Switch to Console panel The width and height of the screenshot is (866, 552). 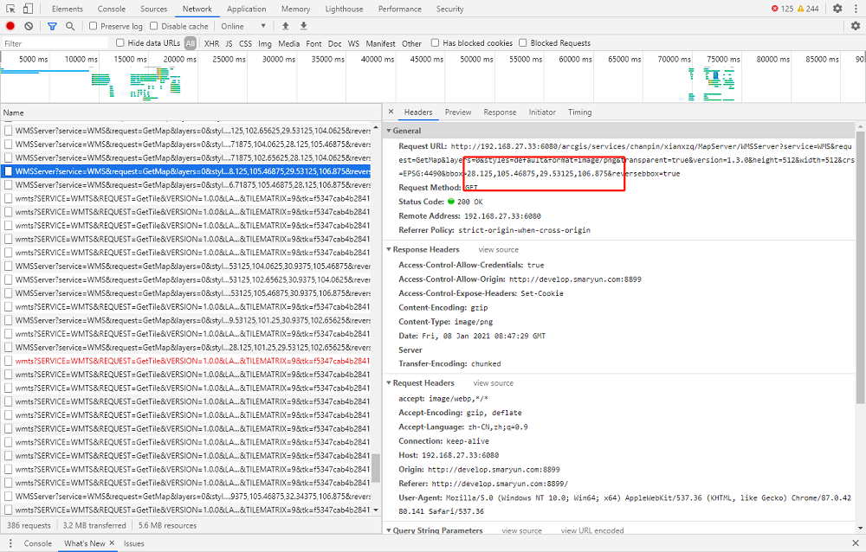coord(112,9)
